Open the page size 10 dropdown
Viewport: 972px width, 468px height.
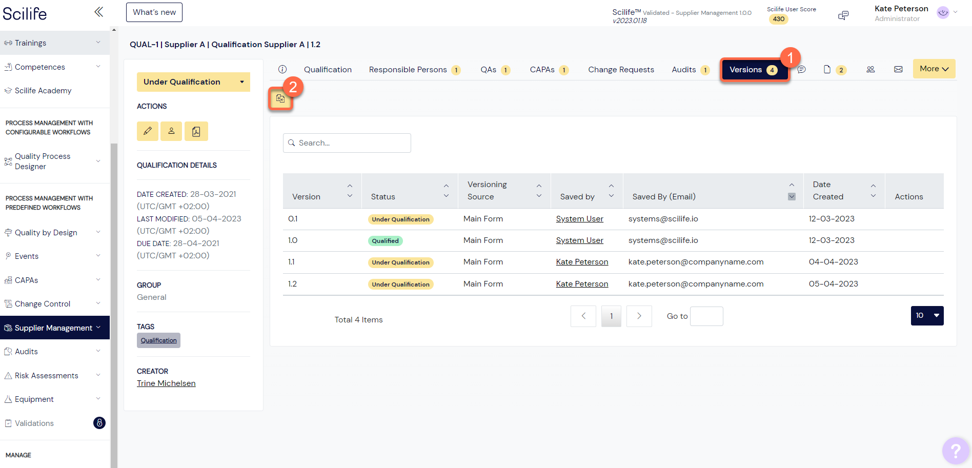coord(927,316)
